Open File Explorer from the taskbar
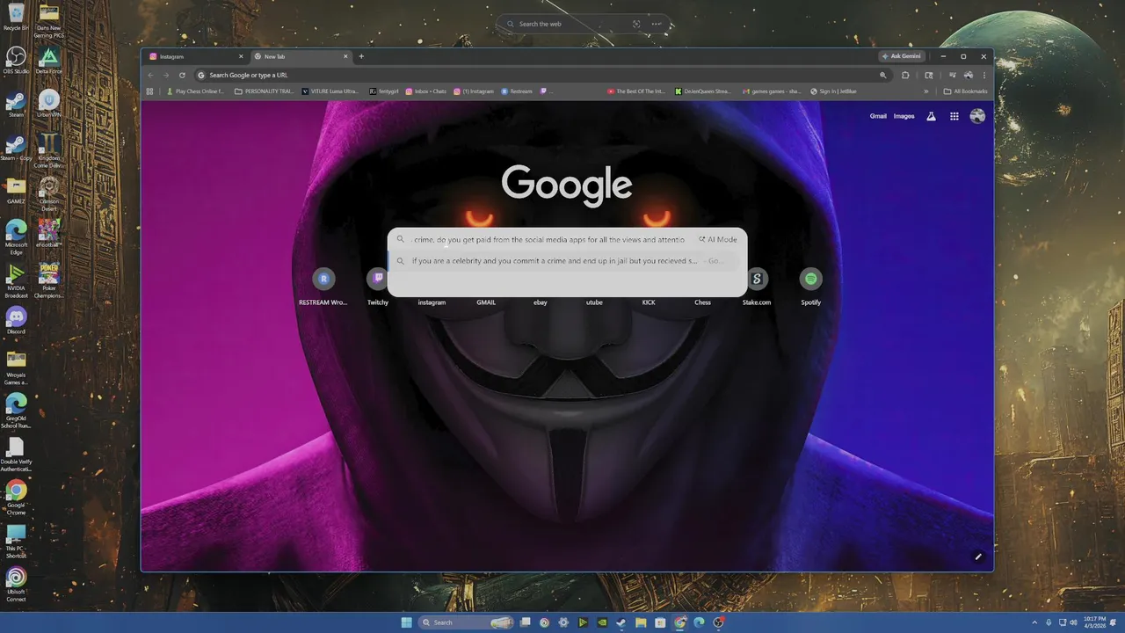This screenshot has height=633, width=1125. (x=641, y=622)
